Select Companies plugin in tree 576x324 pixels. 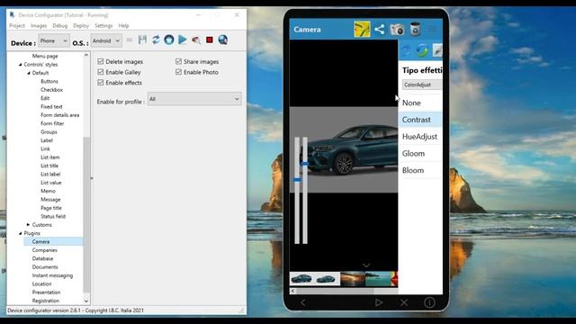tap(45, 250)
